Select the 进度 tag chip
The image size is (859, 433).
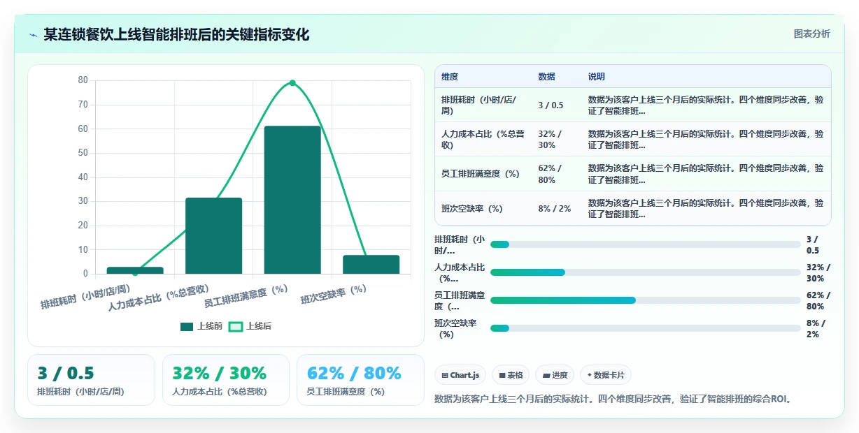pyautogui.click(x=555, y=375)
